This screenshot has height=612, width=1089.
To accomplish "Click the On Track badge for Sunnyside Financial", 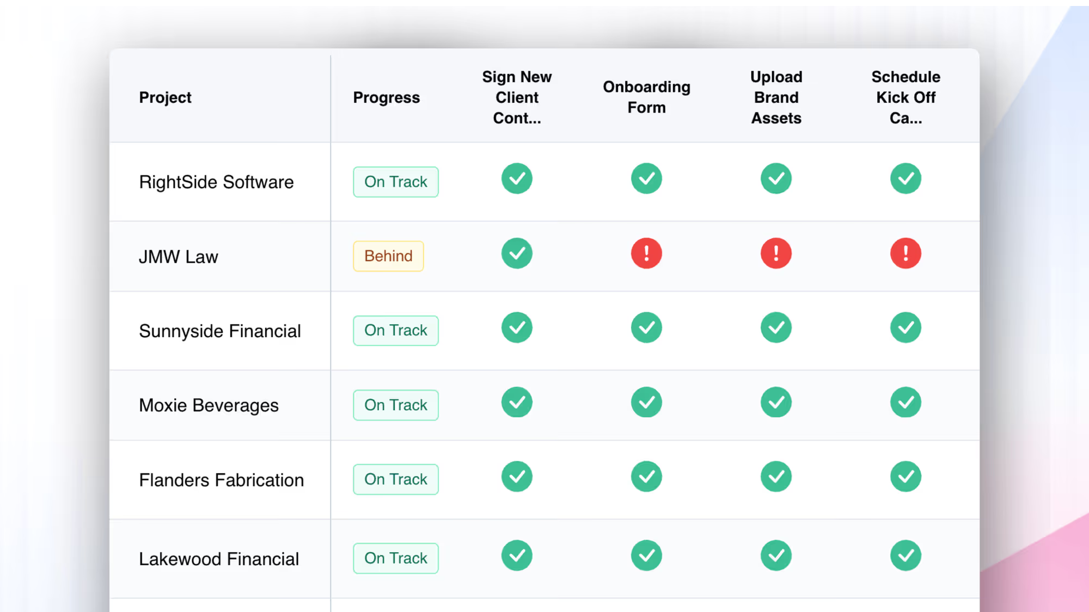I will 396,331.
